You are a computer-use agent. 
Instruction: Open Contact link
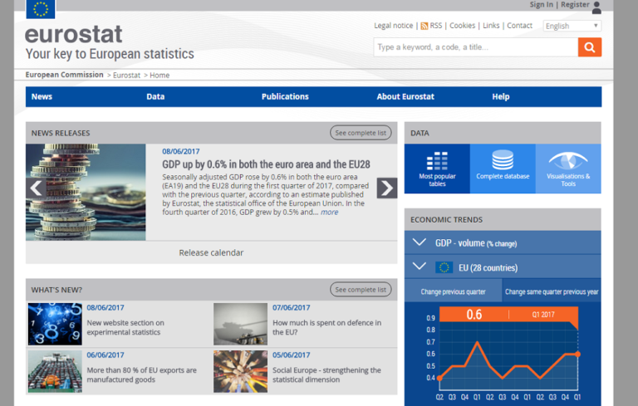519,26
